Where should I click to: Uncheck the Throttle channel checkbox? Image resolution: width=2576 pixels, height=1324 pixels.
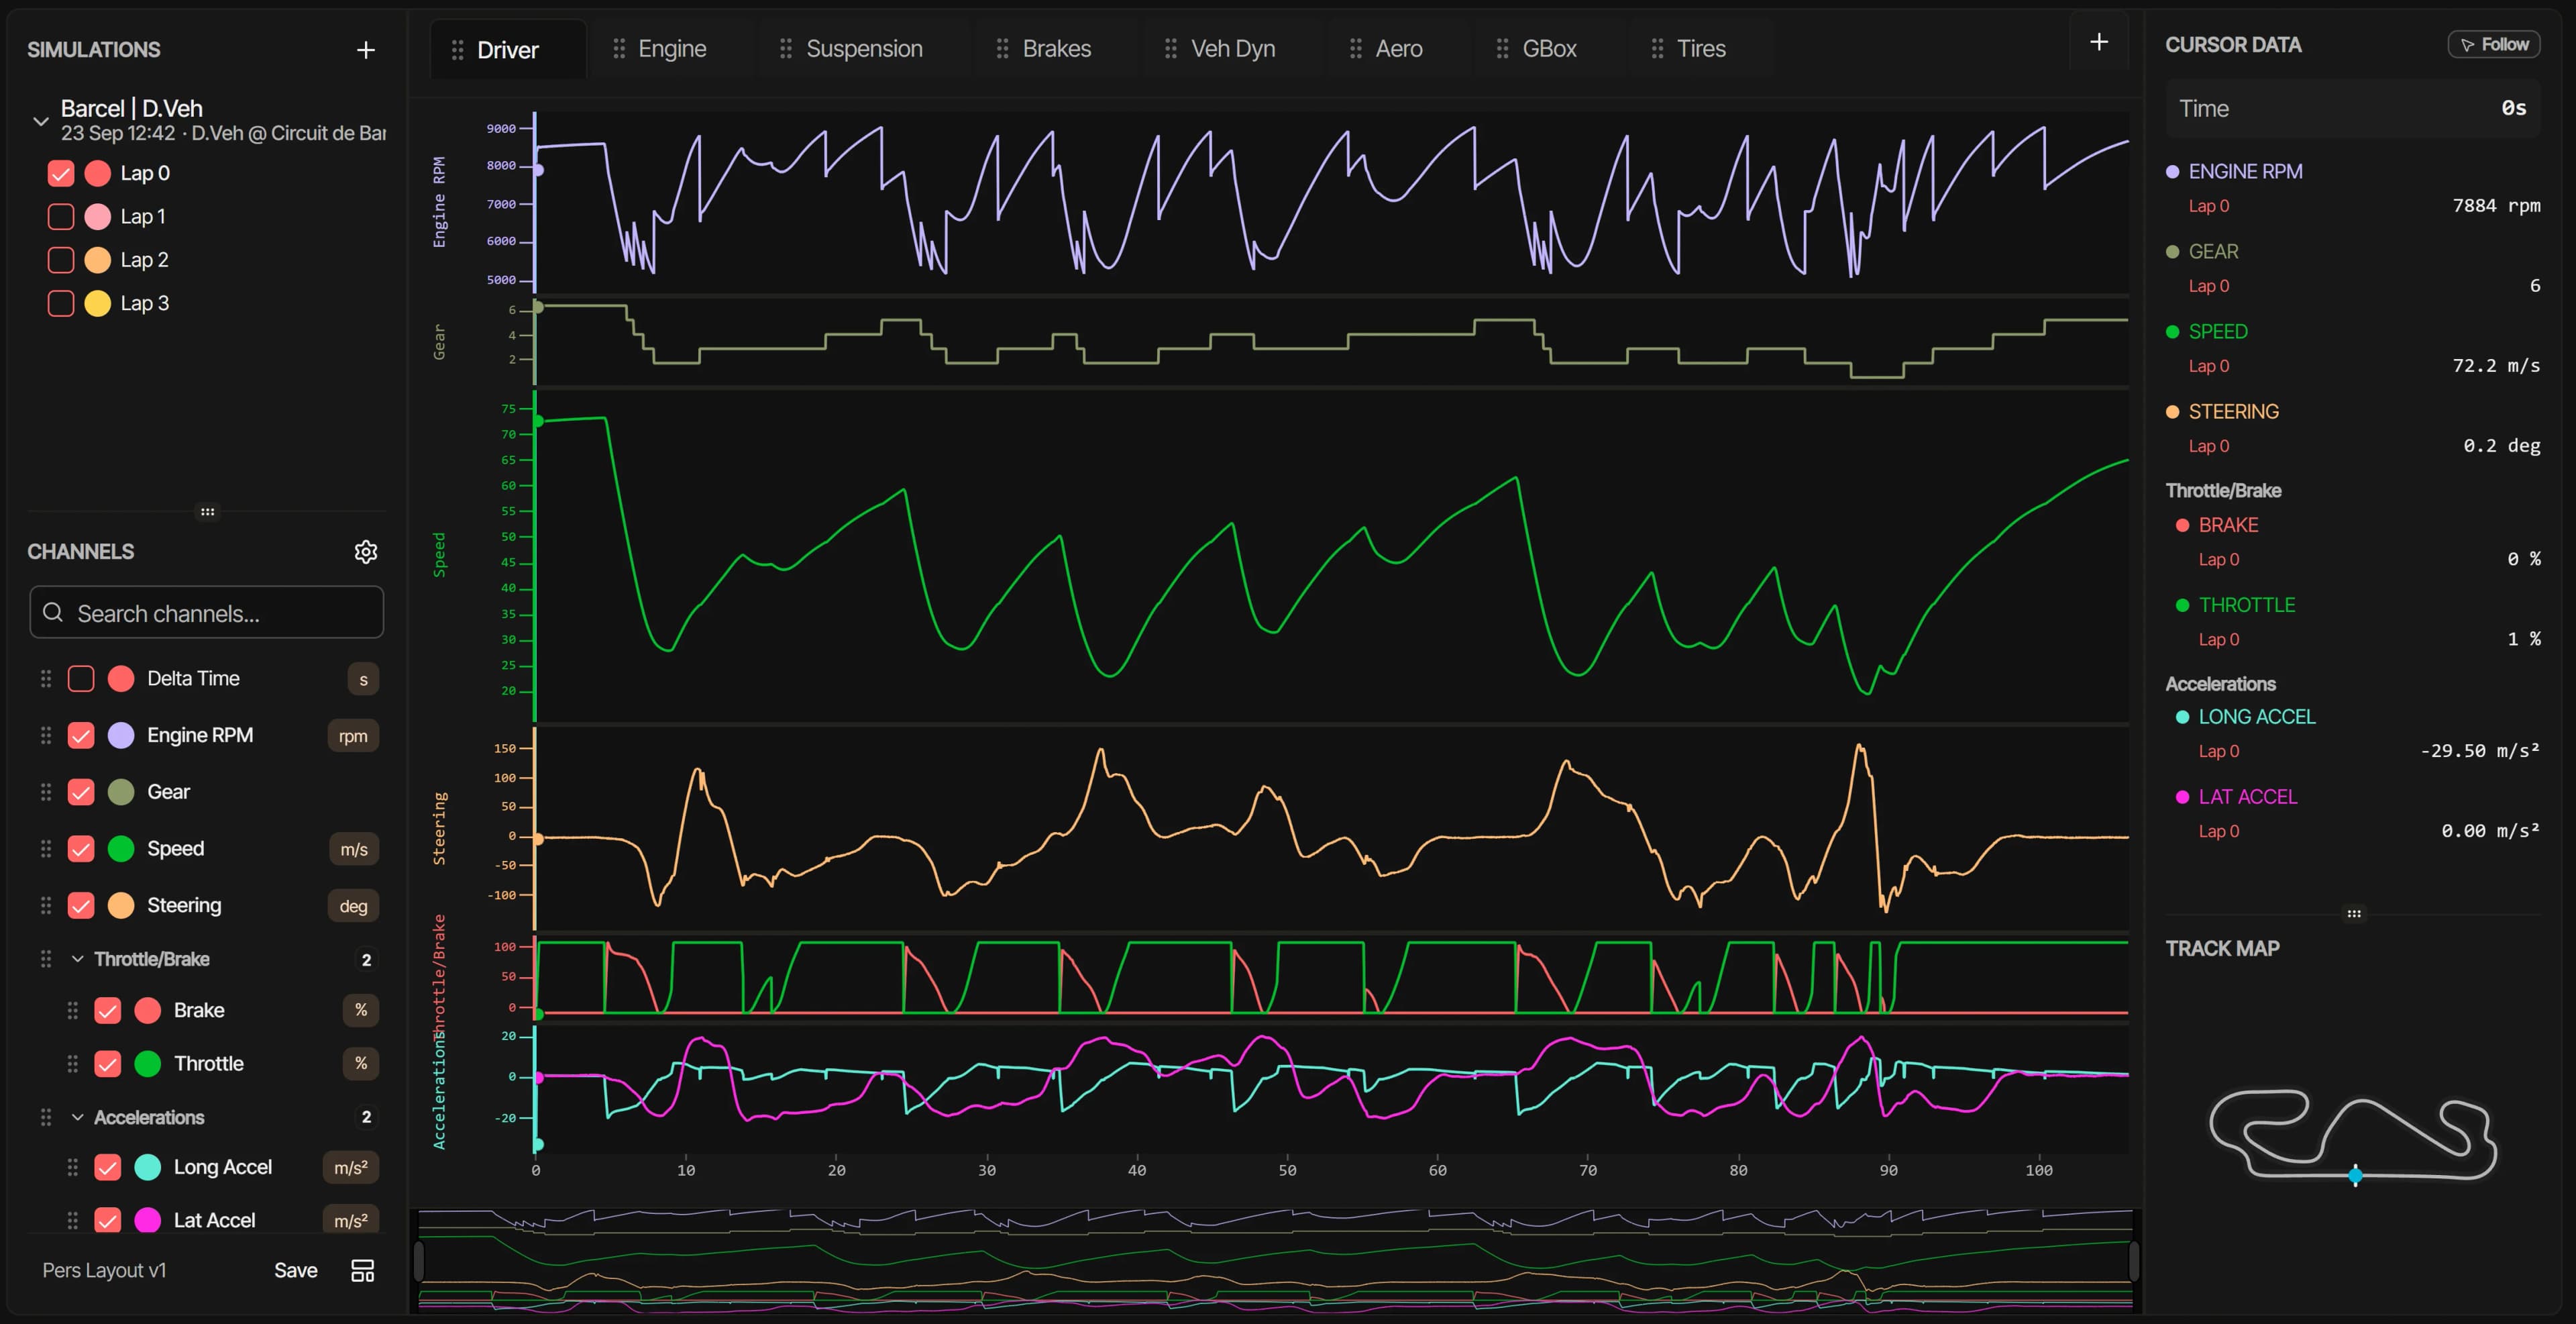[108, 1064]
